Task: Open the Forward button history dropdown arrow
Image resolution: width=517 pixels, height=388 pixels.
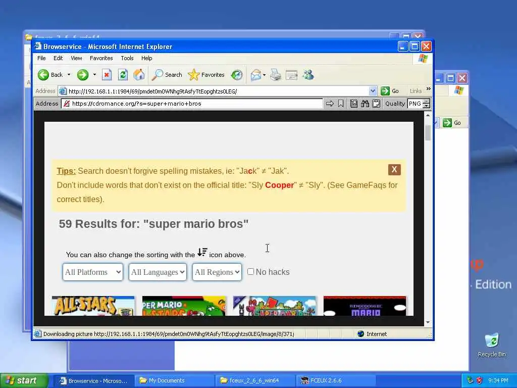Action: point(94,75)
